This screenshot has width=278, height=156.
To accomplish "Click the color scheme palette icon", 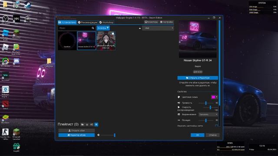I will point(179,97).
